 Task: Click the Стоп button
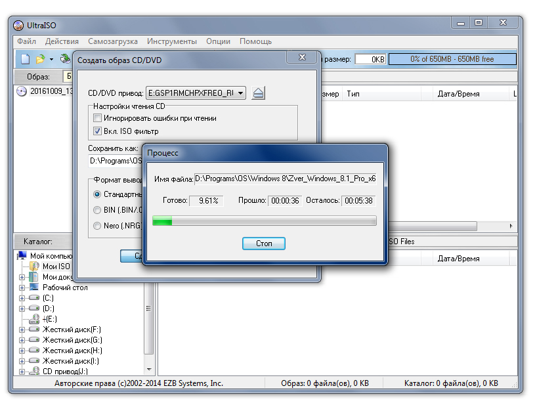tap(264, 244)
